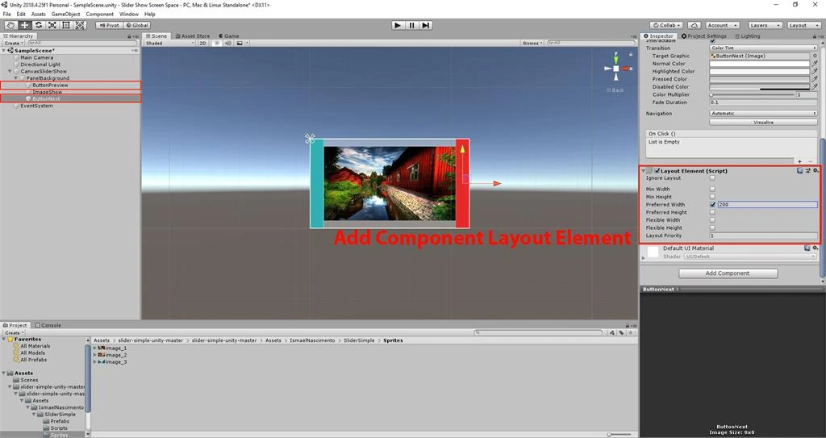Collapse the PanelBackground hierarchy node
Image resolution: width=826 pixels, height=438 pixels.
coord(16,78)
